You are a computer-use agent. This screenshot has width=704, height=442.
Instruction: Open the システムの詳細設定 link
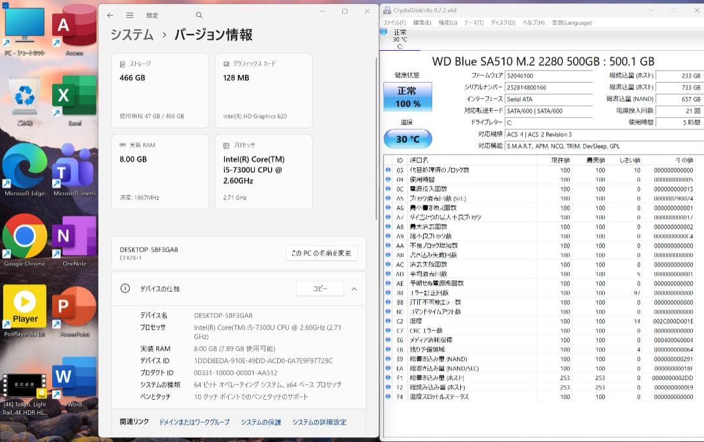(x=321, y=422)
